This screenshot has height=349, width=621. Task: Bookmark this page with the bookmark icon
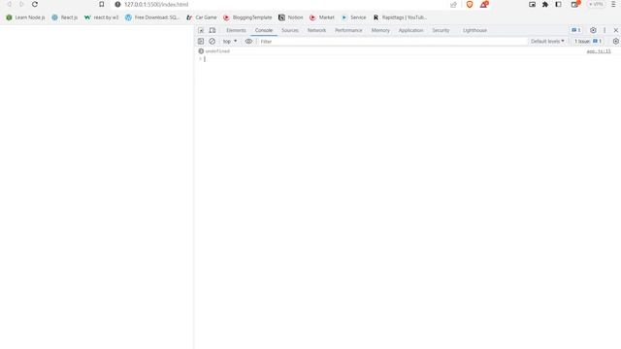(101, 4)
